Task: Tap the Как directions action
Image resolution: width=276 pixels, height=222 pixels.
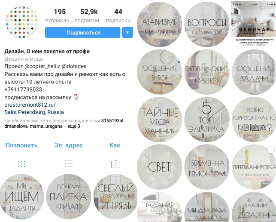Action: [115, 145]
